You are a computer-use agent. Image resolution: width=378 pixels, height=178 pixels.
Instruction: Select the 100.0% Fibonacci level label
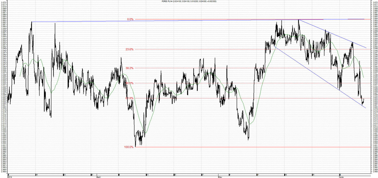[129, 147]
